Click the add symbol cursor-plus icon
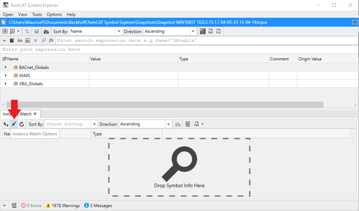Screen dimensions: 359x211 (x=6, y=124)
